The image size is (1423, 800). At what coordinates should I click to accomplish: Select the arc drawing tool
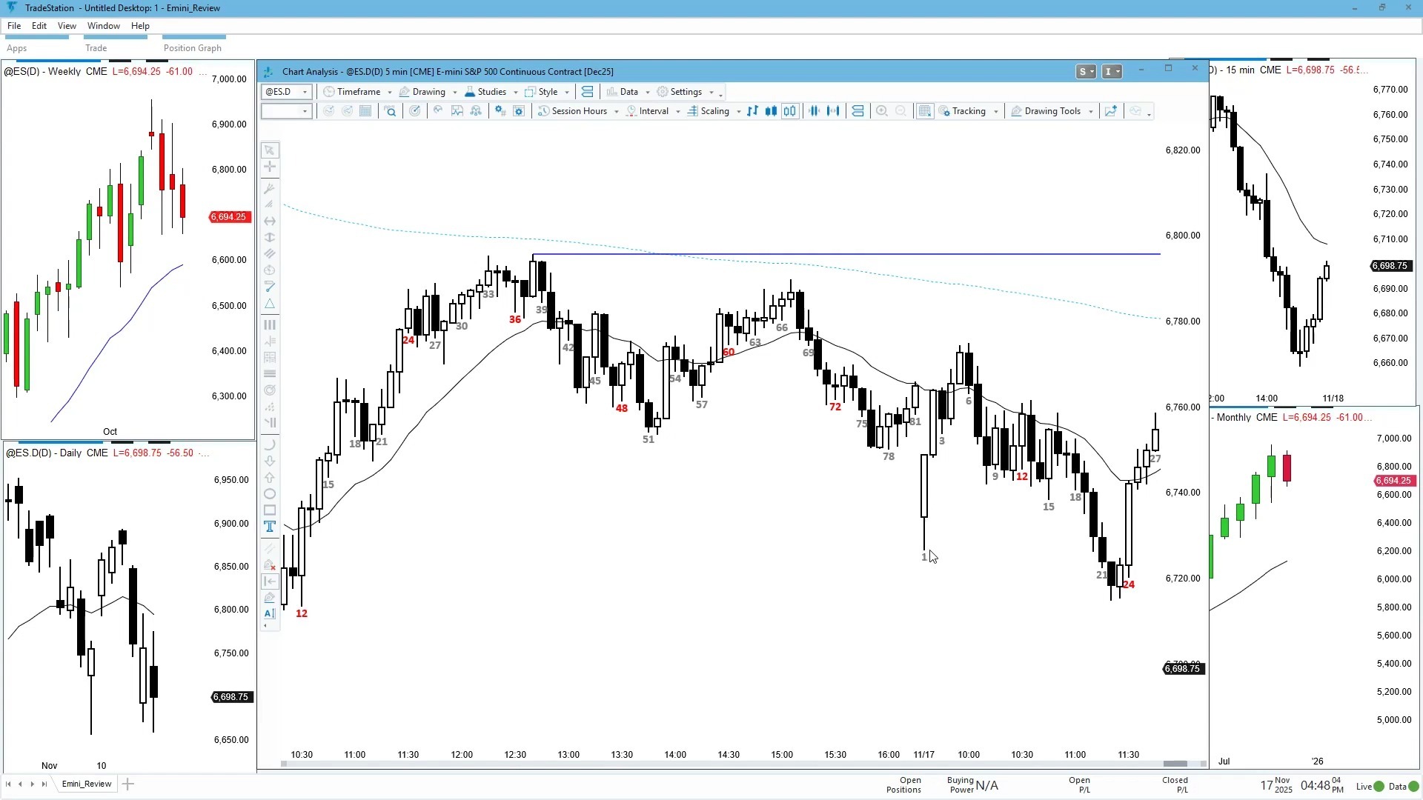tap(270, 444)
